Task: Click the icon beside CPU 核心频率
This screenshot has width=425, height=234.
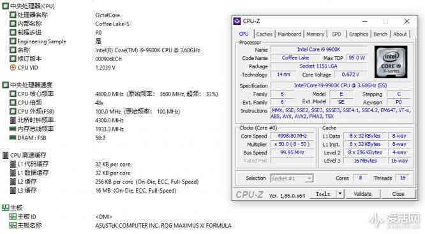Action: click(x=13, y=94)
